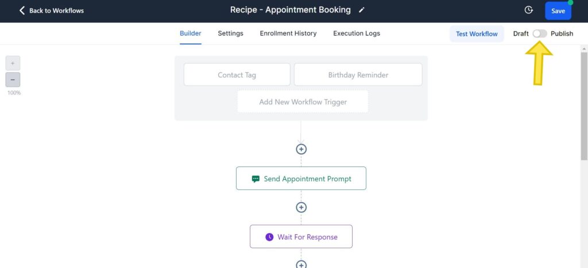The image size is (588, 268).
Task: Open the Contact Tag trigger
Action: tap(237, 75)
